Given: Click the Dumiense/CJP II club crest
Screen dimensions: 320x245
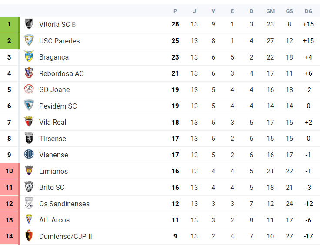Looking at the screenshot, I should pos(29,236).
